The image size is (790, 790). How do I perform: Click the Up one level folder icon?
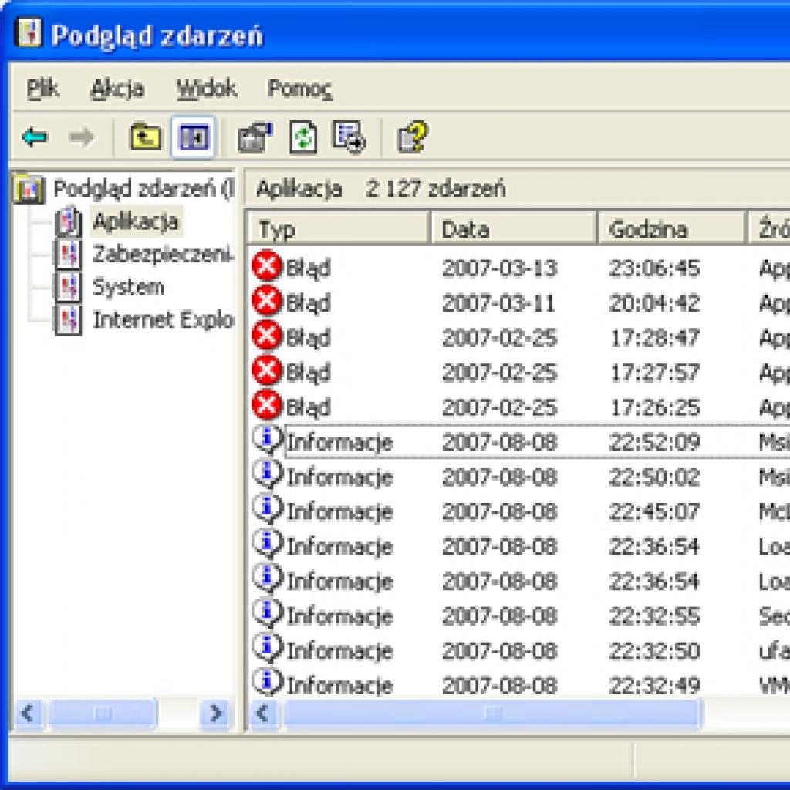point(145,138)
